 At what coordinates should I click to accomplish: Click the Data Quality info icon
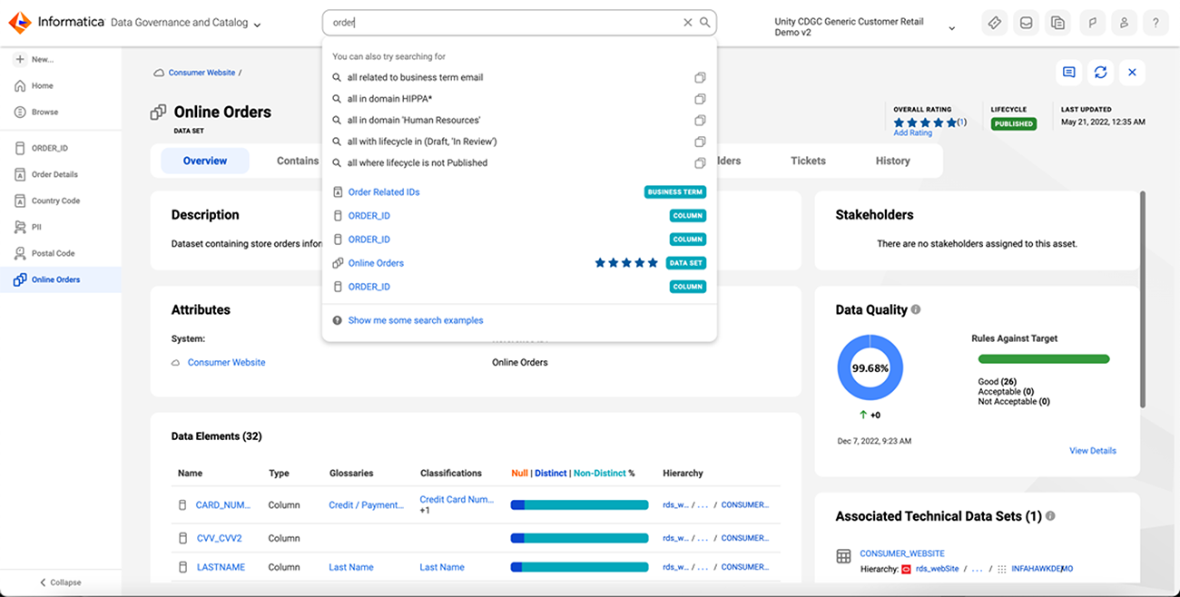click(x=916, y=309)
